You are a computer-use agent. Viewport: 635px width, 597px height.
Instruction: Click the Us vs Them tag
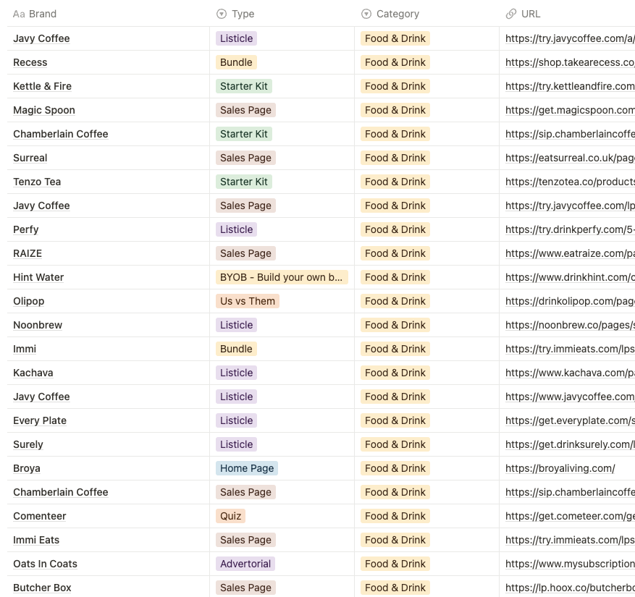248,301
